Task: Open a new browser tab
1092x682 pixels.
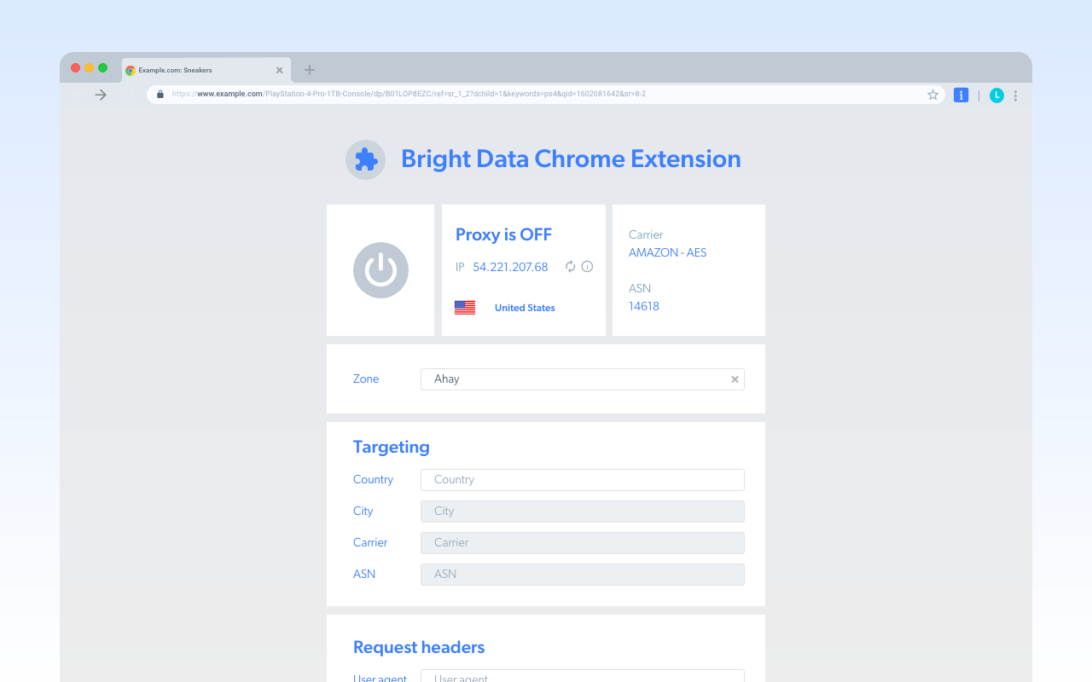Action: [x=309, y=69]
